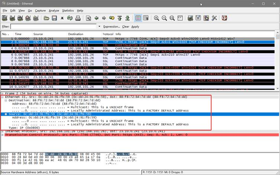Select the Type: IP (0x0800) line
The height and width of the screenshot is (175, 280).
[24, 128]
